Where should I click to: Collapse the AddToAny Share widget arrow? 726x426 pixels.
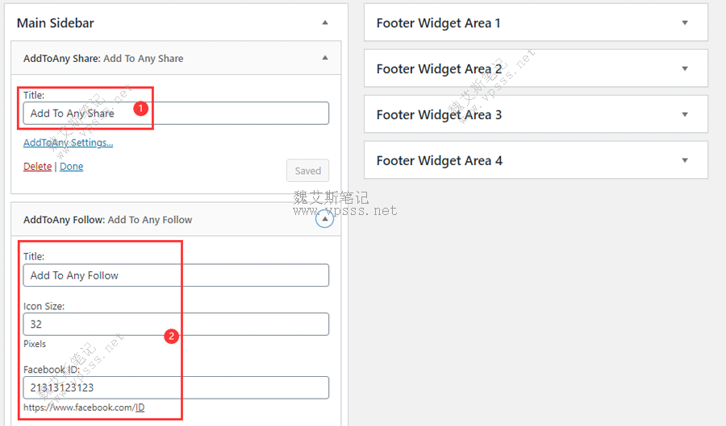click(x=325, y=58)
